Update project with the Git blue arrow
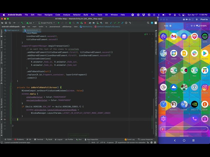The height and width of the screenshot is (157, 210). [x=111, y=23]
